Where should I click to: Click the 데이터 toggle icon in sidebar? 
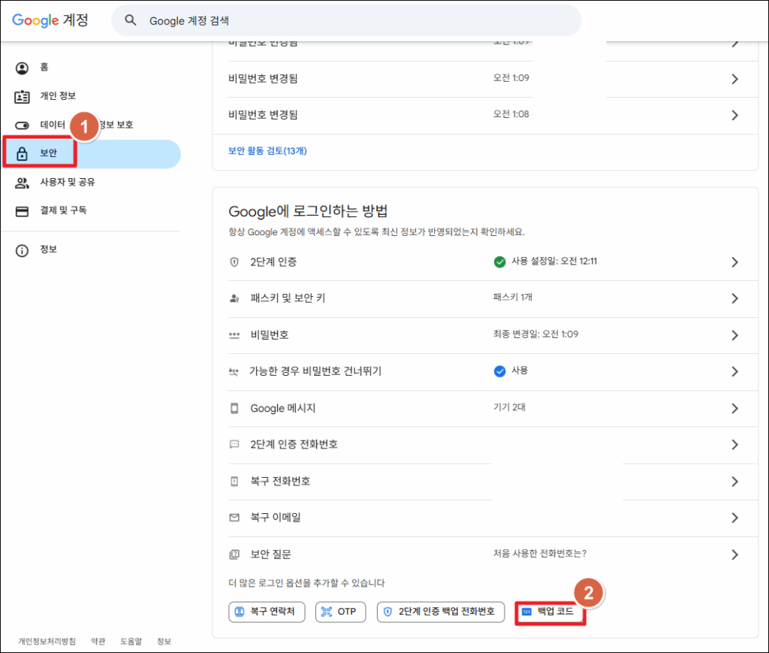(23, 125)
